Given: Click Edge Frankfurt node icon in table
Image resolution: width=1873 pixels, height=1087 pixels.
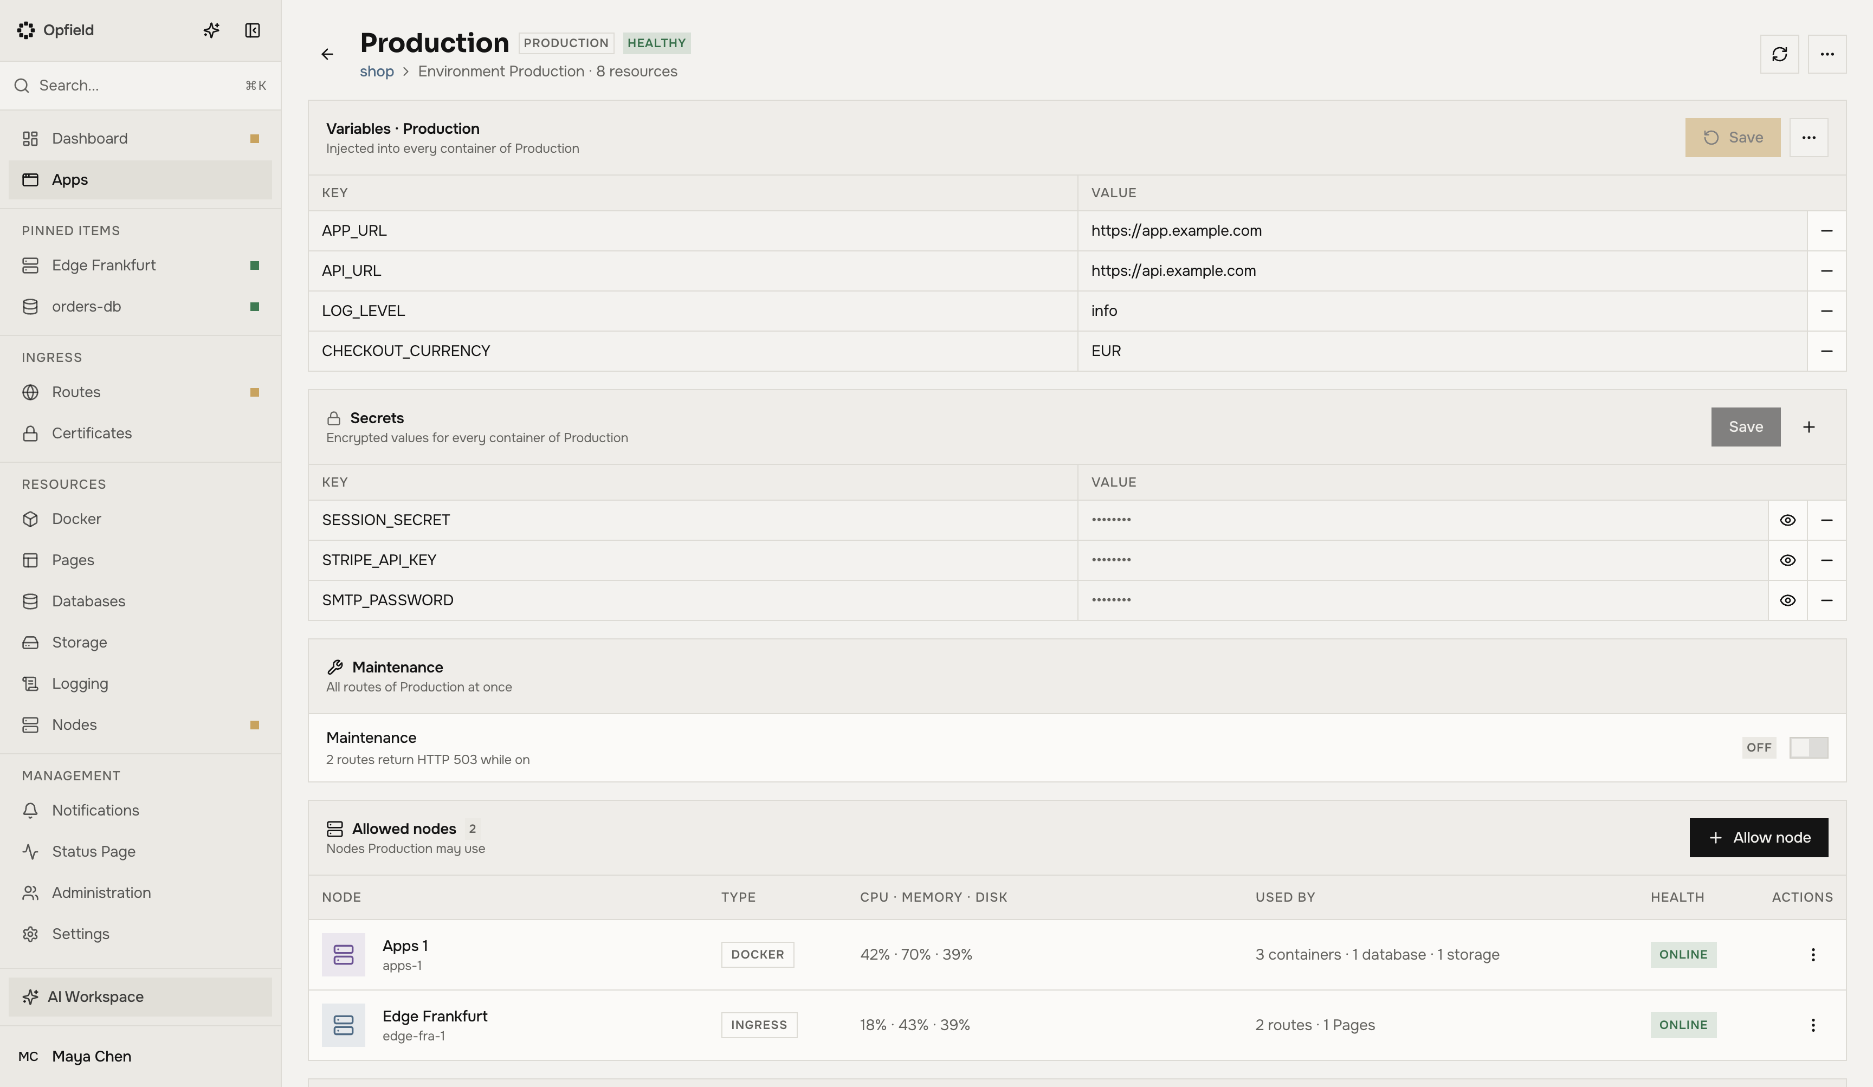Looking at the screenshot, I should point(344,1025).
